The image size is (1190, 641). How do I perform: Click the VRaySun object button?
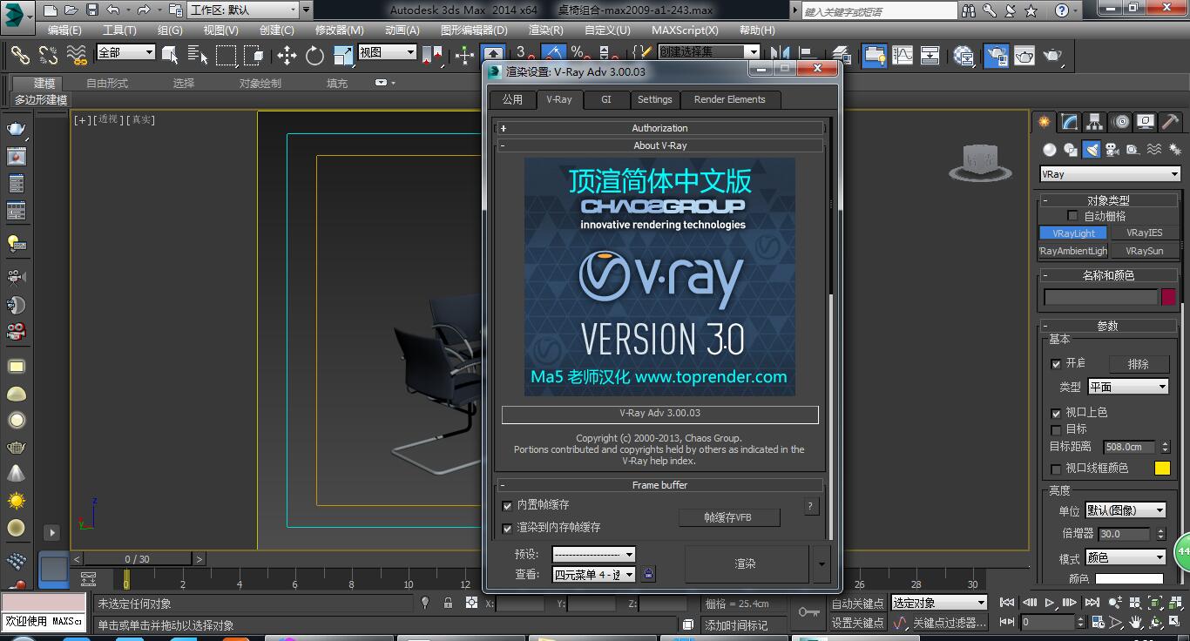(x=1144, y=251)
